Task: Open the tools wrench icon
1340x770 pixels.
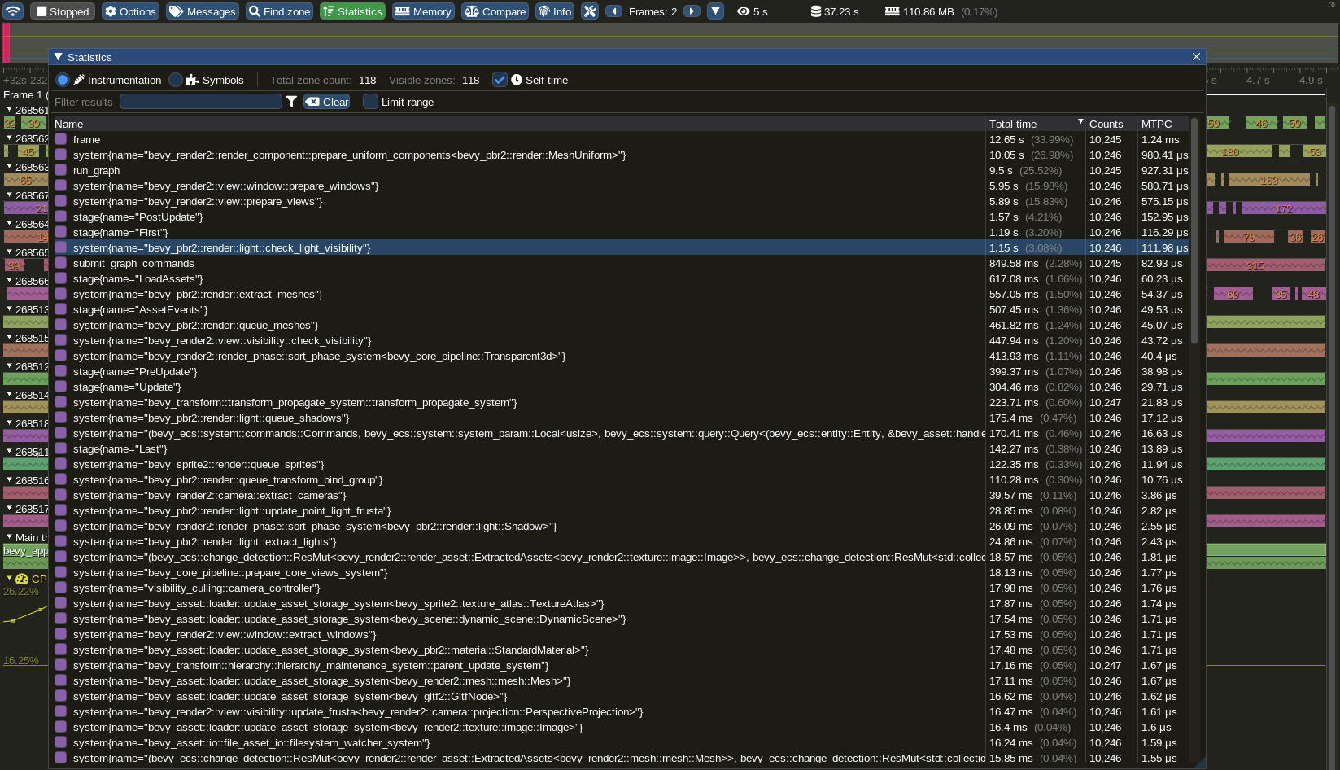Action: click(x=590, y=11)
